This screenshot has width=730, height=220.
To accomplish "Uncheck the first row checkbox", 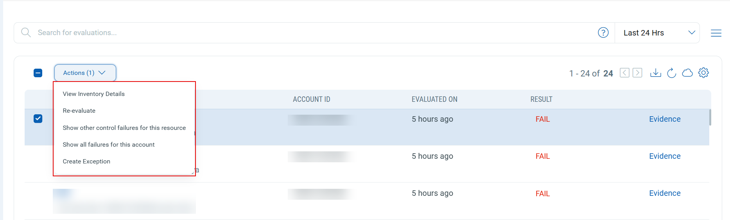I will pyautogui.click(x=38, y=119).
